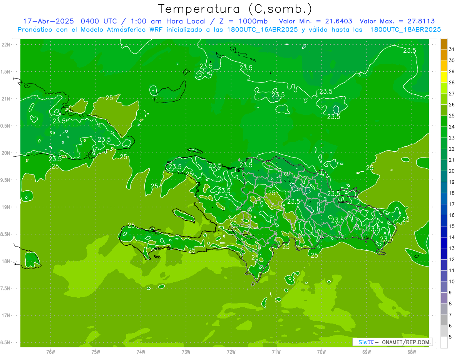Click the valid-until time "1800UTC_18ABR2025"
462x357 pixels.
(405, 30)
